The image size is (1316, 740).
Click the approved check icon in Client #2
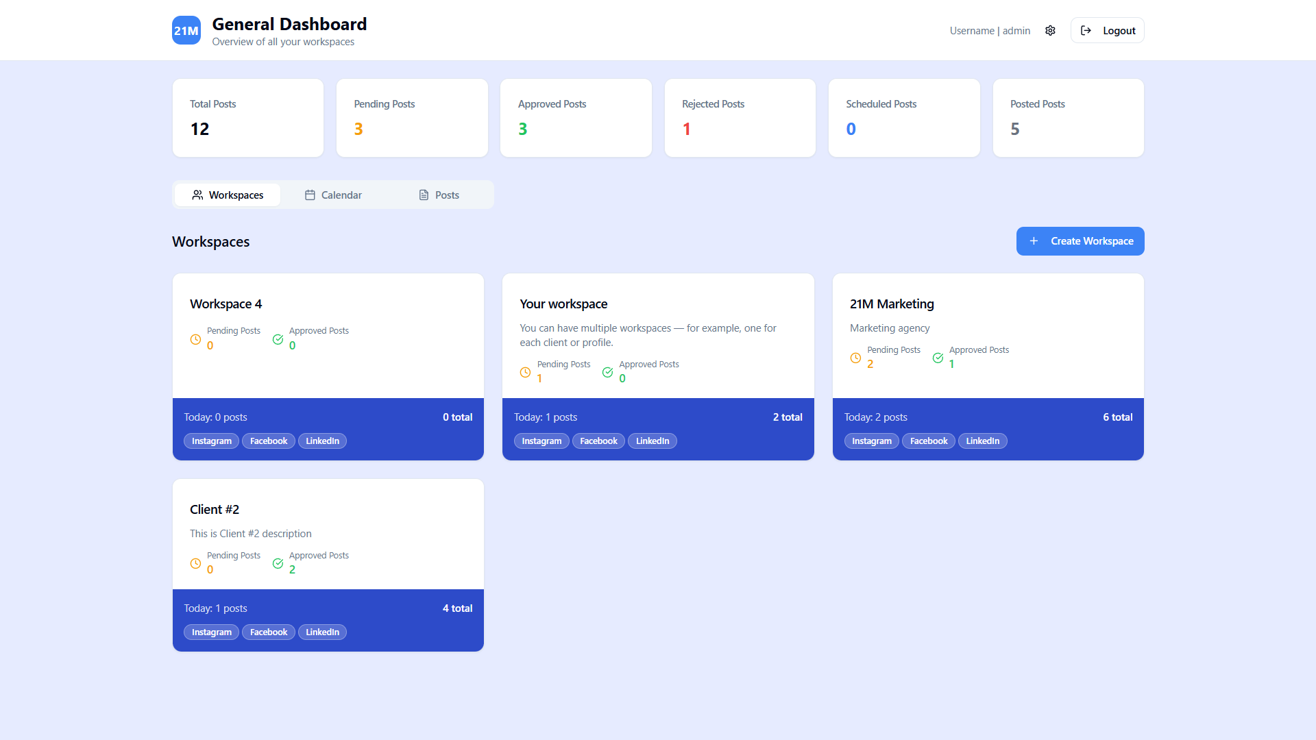coord(278,563)
